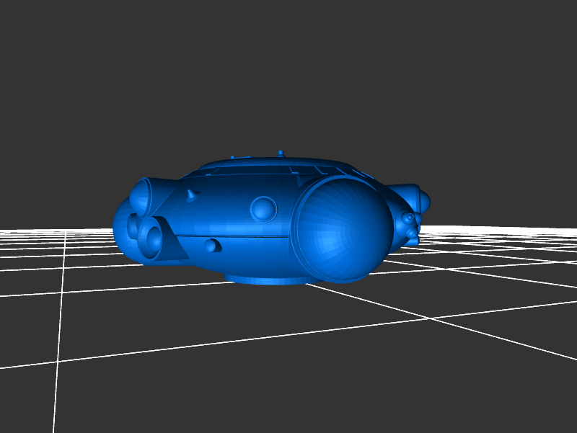This screenshot has width=577, height=433.
Task: Select the small sphere cluster on right side
Action: click(x=410, y=223)
